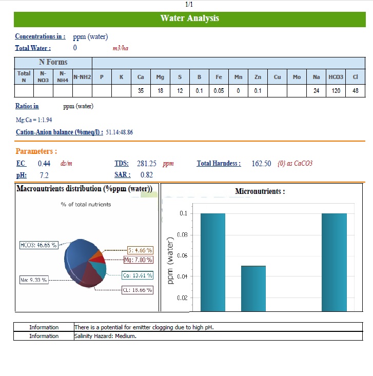Click the 'HCO3: 46.65 %' pie label
The image size is (373, 376).
tap(39, 245)
